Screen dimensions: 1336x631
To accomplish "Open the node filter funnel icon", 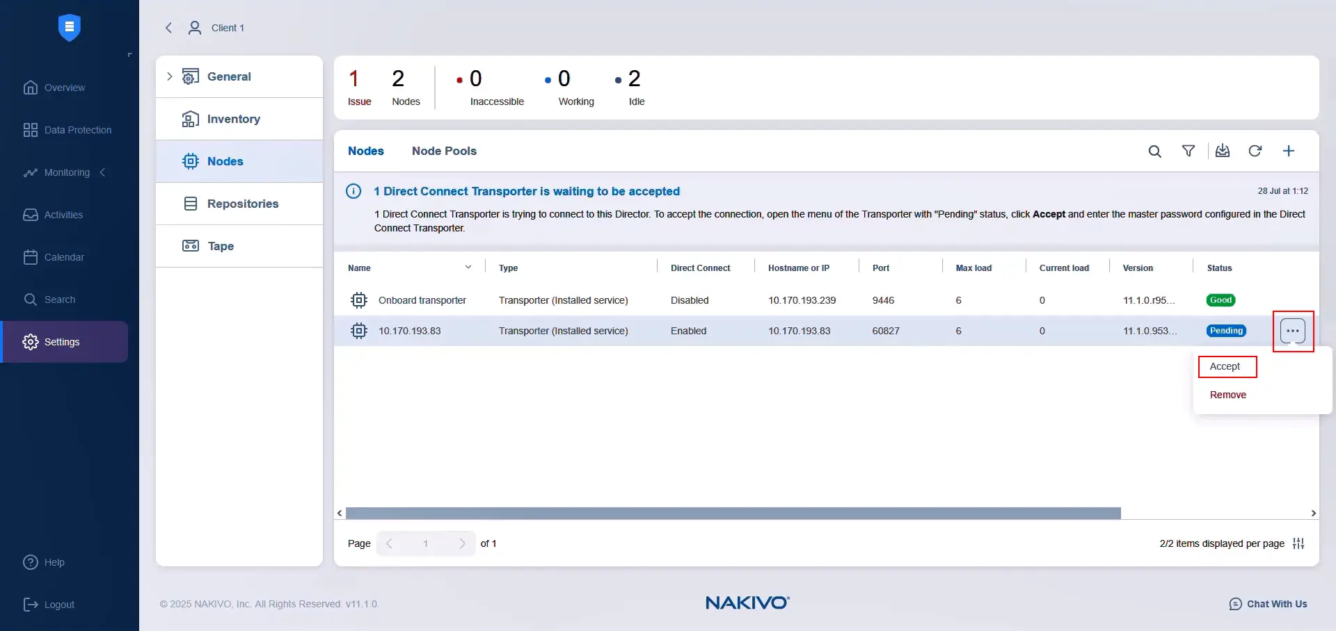I will [1188, 151].
